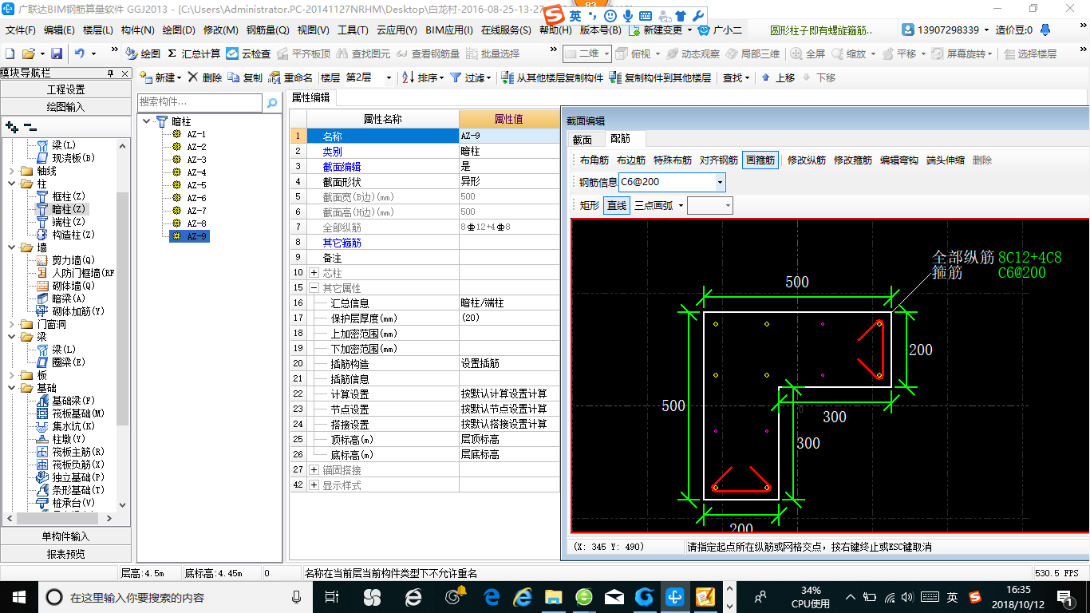Click 修改纵筋 button
Viewport: 1090px width, 613px height.
coord(807,160)
